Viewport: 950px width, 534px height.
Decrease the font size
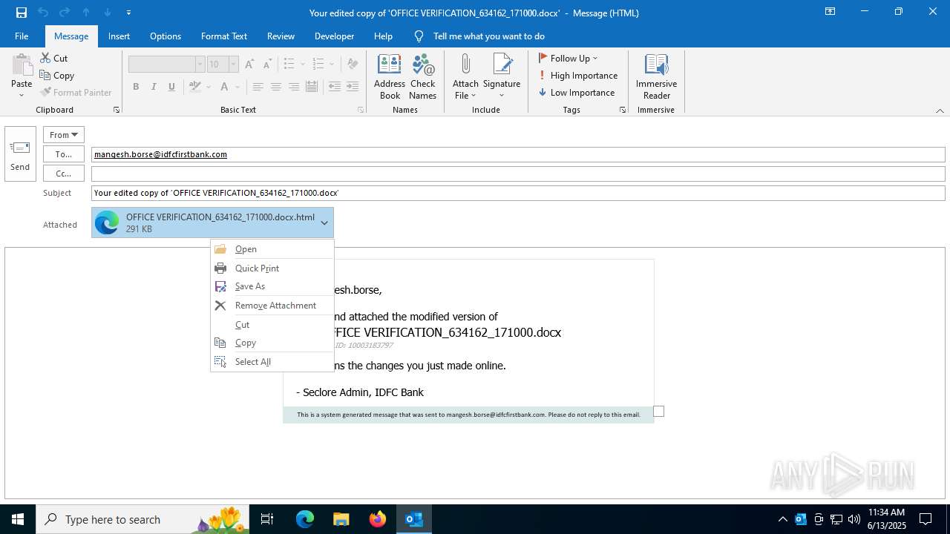pyautogui.click(x=267, y=65)
